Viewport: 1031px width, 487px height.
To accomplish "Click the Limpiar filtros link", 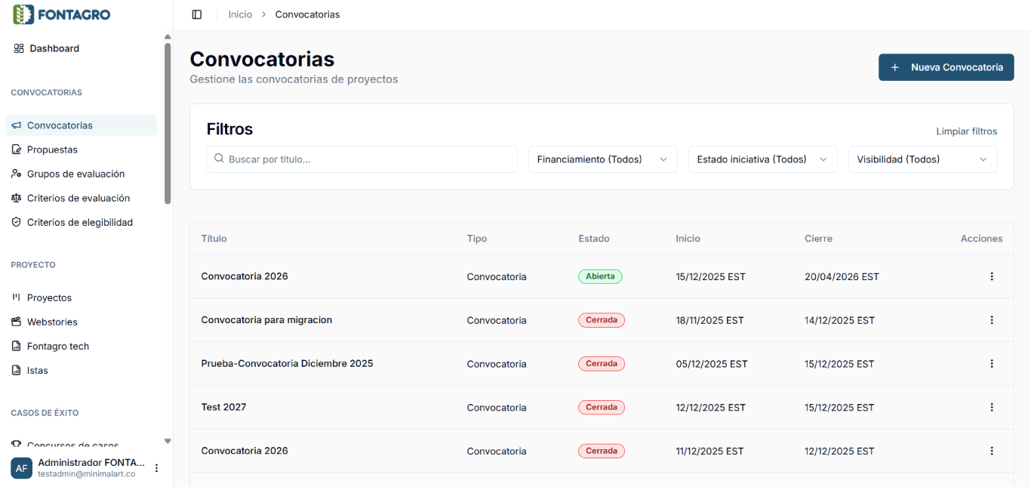I will [x=966, y=131].
